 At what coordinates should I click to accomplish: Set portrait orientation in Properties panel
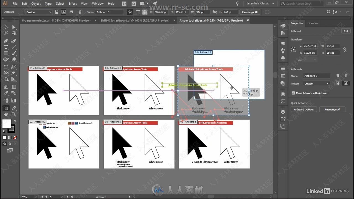click(x=338, y=83)
